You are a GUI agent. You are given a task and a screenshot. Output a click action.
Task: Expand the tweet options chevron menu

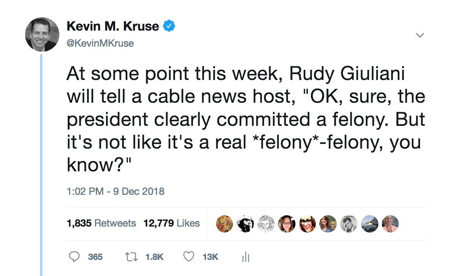pyautogui.click(x=420, y=36)
